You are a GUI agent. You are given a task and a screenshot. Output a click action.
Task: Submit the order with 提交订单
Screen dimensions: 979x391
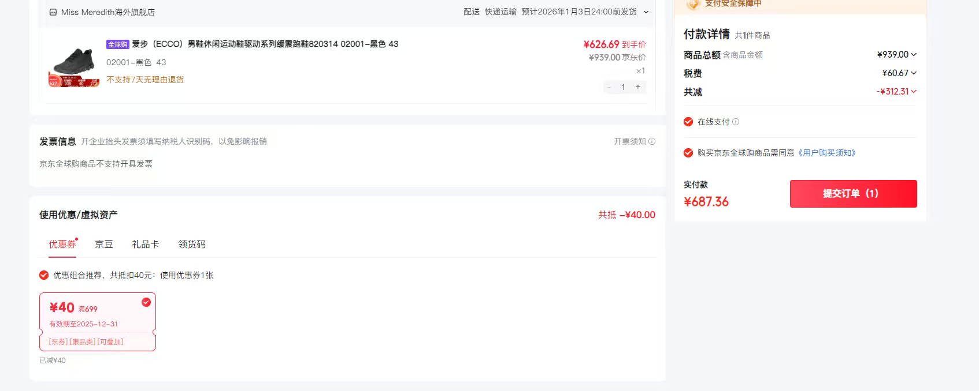pos(853,194)
